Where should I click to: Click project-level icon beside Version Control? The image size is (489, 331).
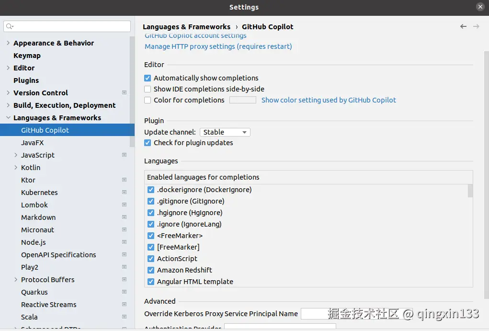point(125,93)
